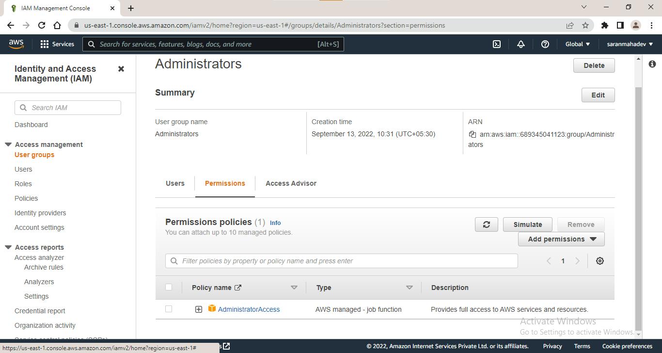This screenshot has height=353, width=662.
Task: Launch the CloudShell terminal icon
Action: tap(497, 44)
